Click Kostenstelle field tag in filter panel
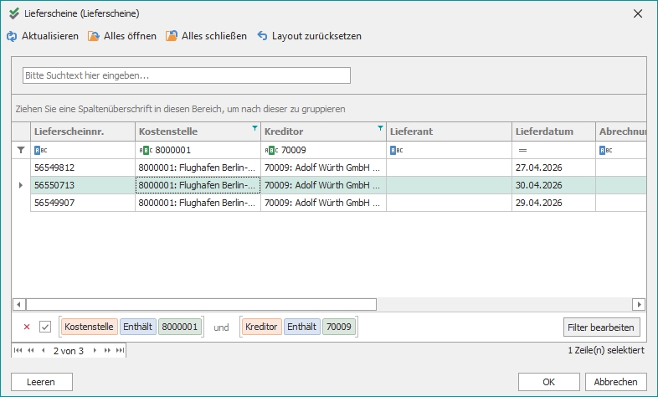Image resolution: width=658 pixels, height=397 pixels. pyautogui.click(x=89, y=327)
